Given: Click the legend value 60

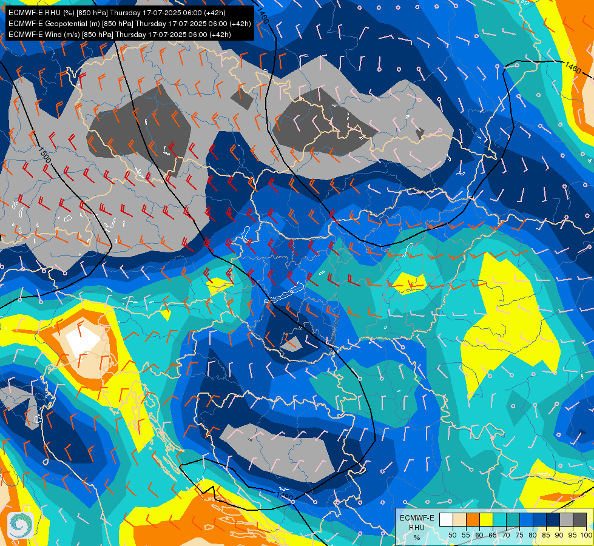Looking at the screenshot, I should pos(479,535).
